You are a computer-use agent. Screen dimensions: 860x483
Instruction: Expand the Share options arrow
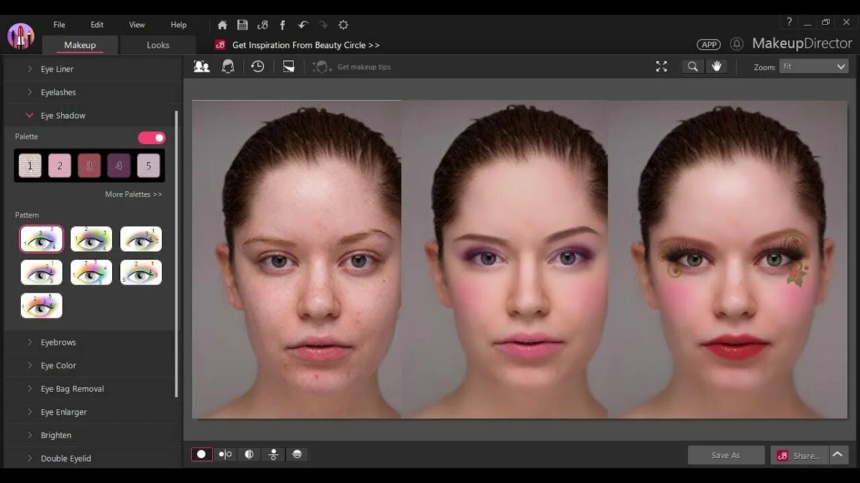pyautogui.click(x=838, y=455)
